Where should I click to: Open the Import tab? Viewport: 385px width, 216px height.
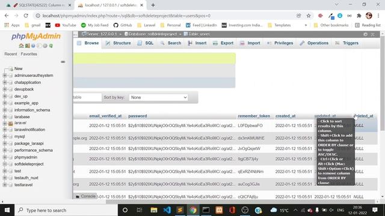click(x=250, y=43)
